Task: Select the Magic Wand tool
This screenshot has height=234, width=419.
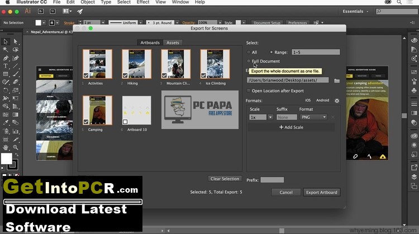Action: [x=6, y=50]
